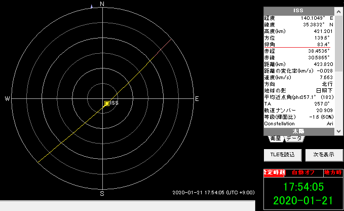Switch to the データ tab
344x211 pixels.
point(294,138)
